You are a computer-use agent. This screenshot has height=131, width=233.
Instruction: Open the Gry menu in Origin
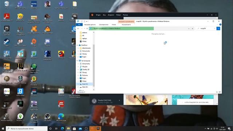(104, 15)
